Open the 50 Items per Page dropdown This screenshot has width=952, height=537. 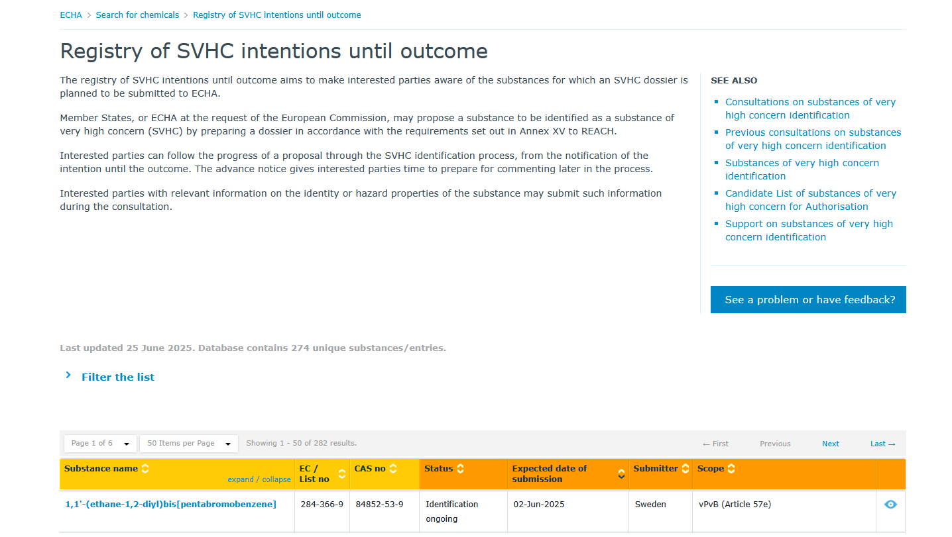tap(189, 444)
